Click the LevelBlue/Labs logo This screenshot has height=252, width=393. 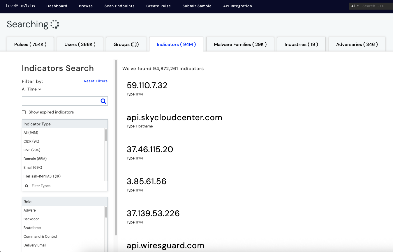tap(20, 6)
